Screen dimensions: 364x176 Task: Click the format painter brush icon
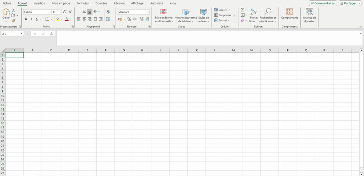click(x=14, y=21)
